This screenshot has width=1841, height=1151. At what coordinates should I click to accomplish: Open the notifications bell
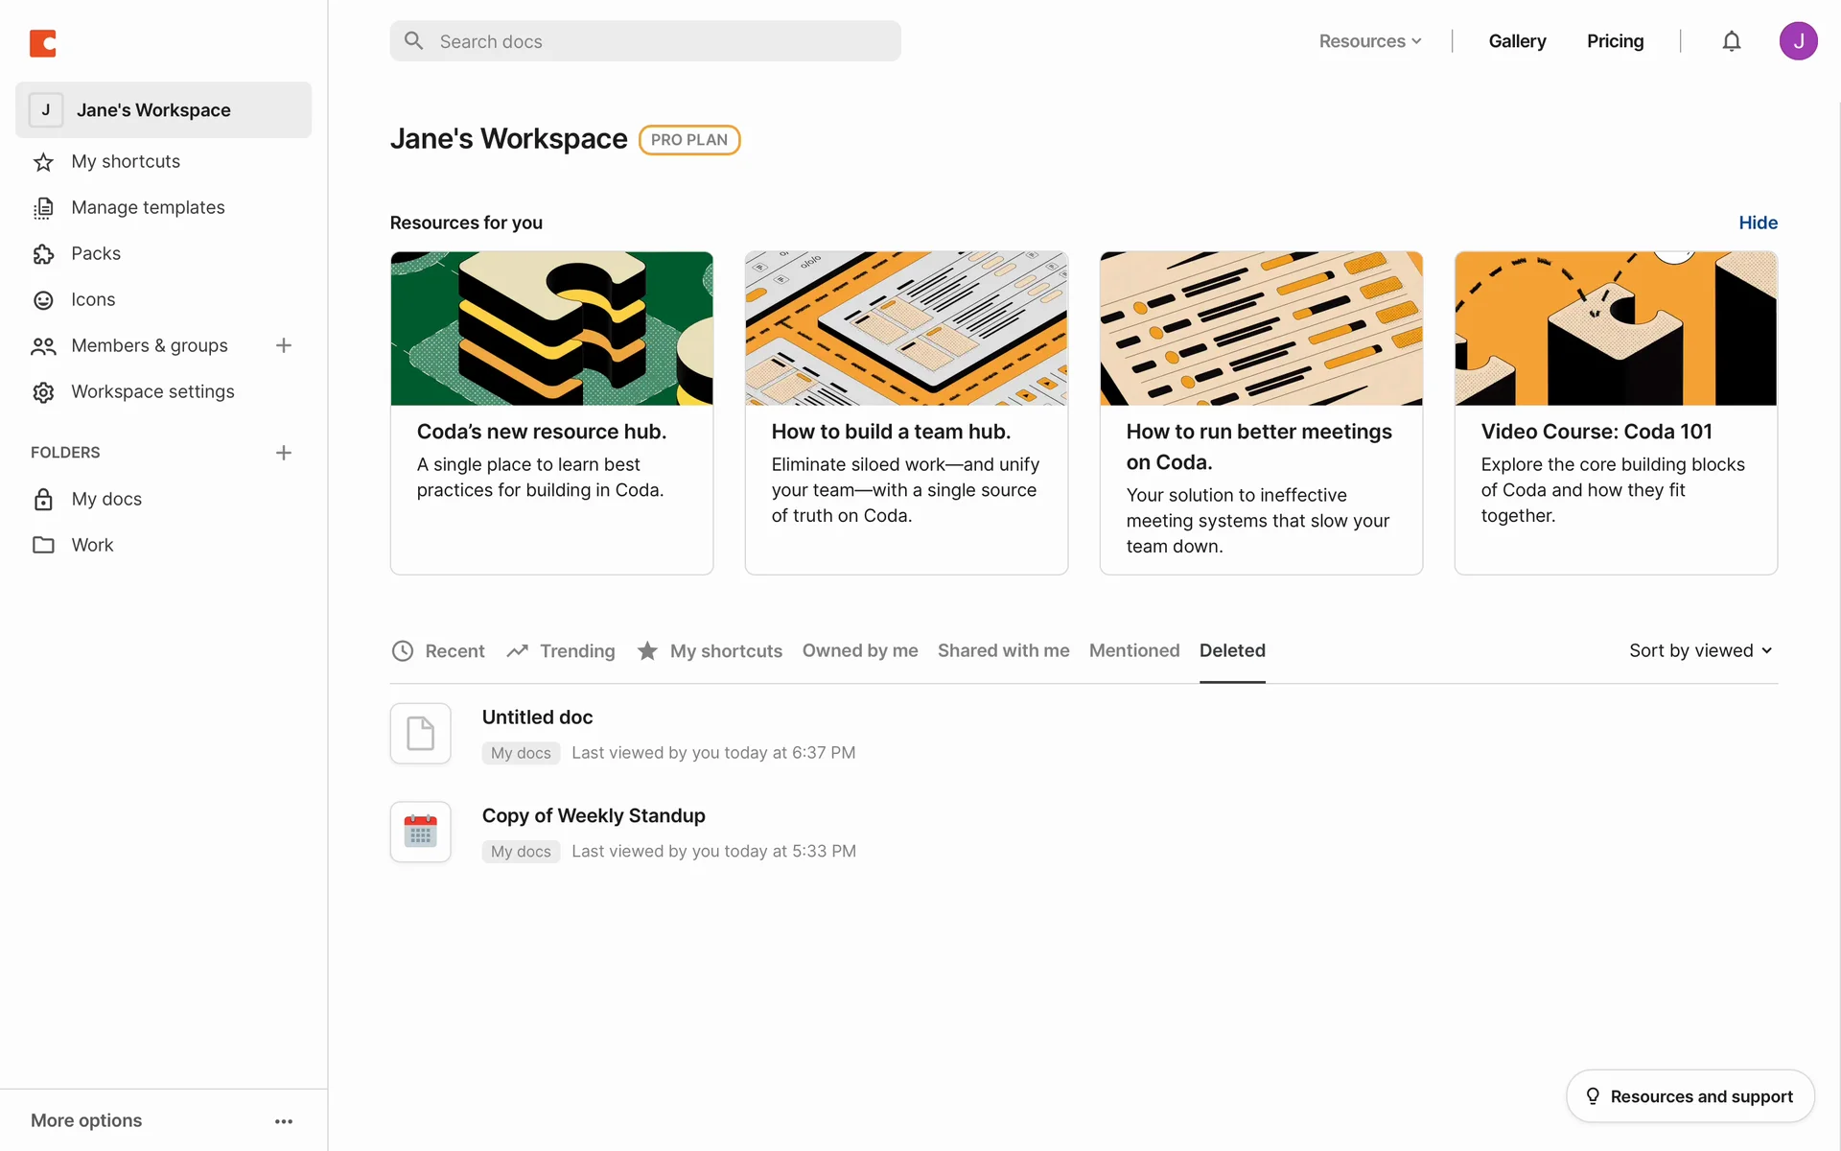[1731, 41]
